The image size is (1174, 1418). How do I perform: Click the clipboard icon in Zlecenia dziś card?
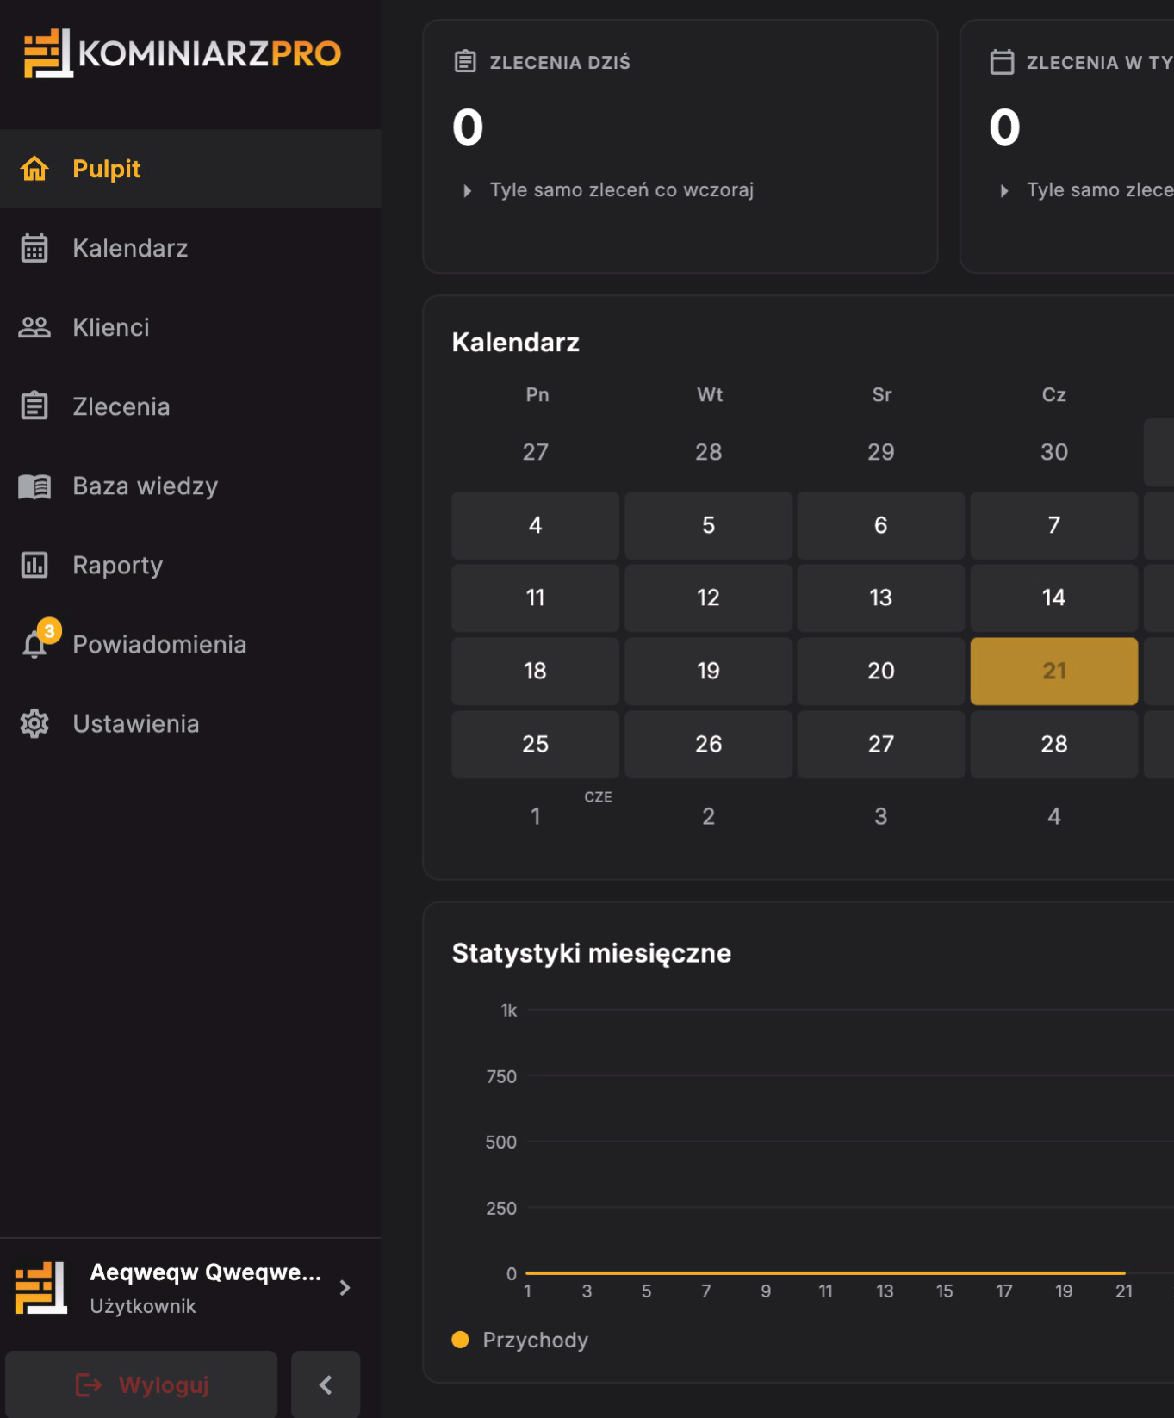click(x=465, y=62)
